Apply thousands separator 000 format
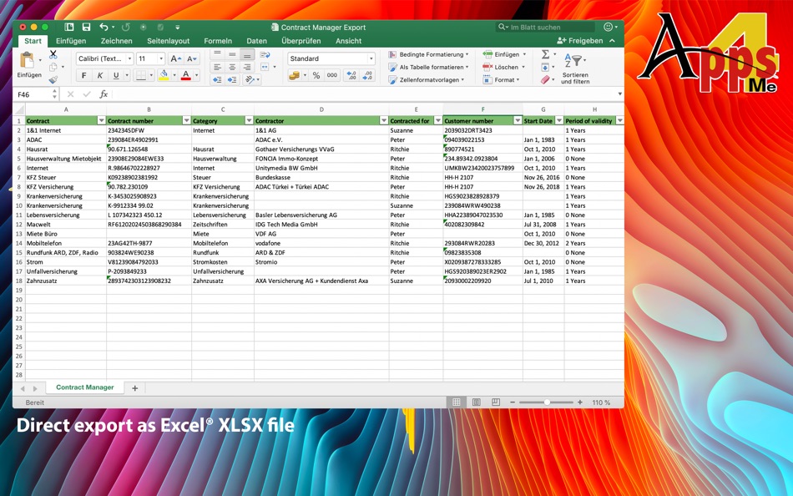Screen dimensions: 793x496 click(x=331, y=75)
